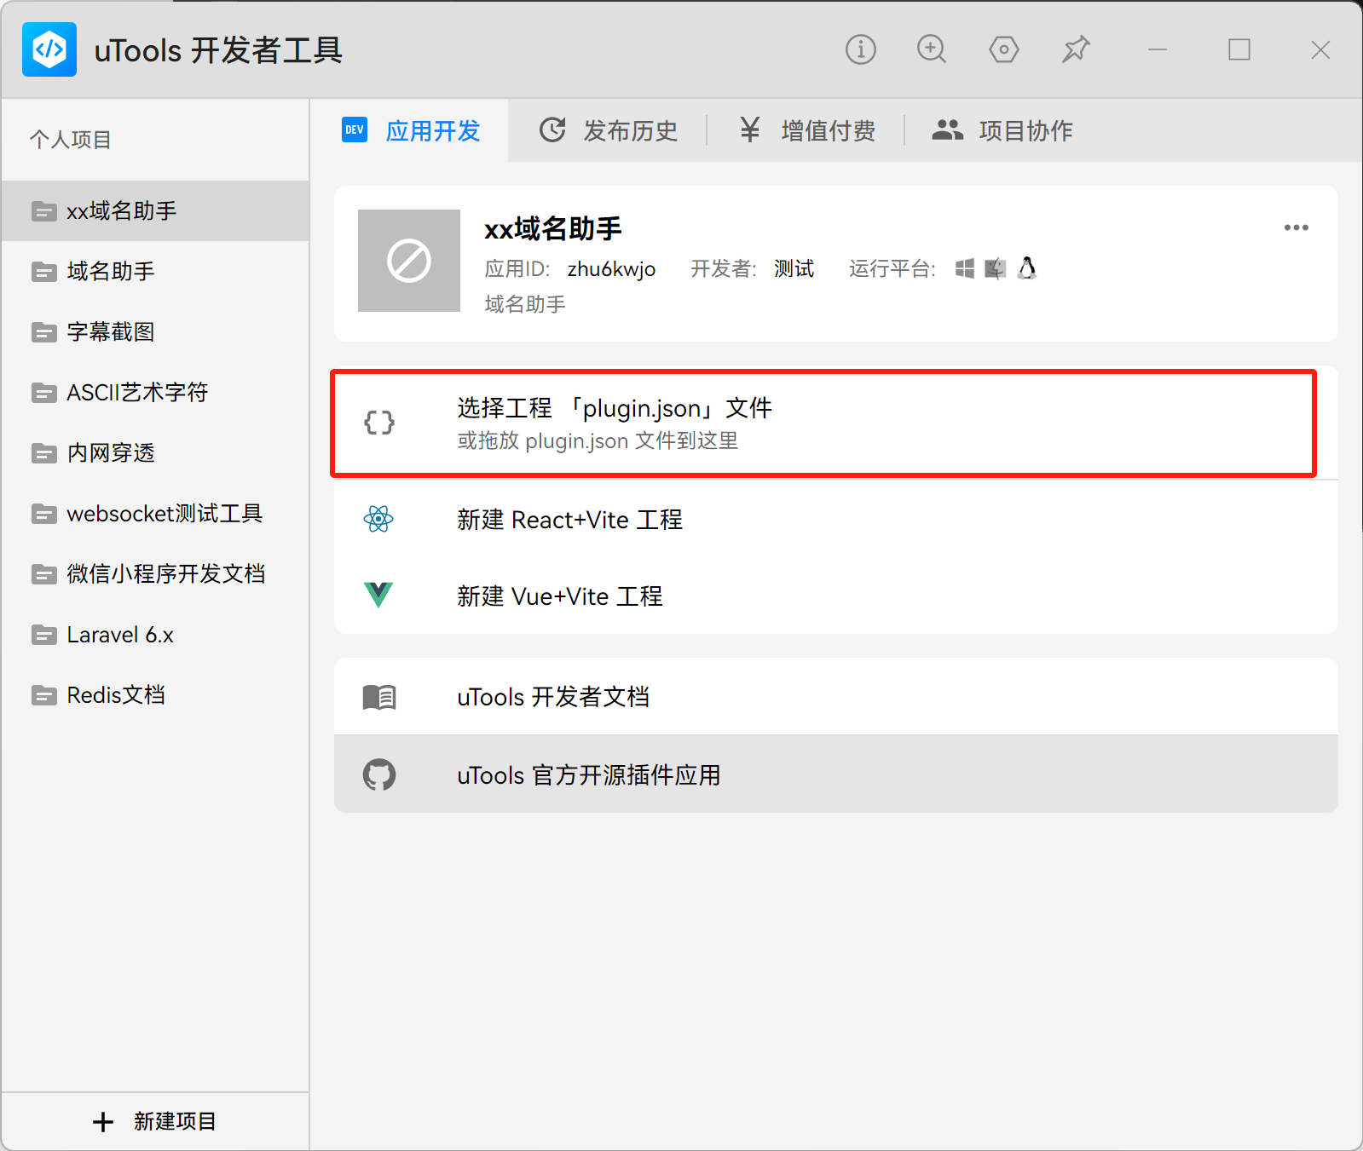Screen dimensions: 1363x1151
Task: Open the three-dot more options menu
Action: [x=1296, y=227]
